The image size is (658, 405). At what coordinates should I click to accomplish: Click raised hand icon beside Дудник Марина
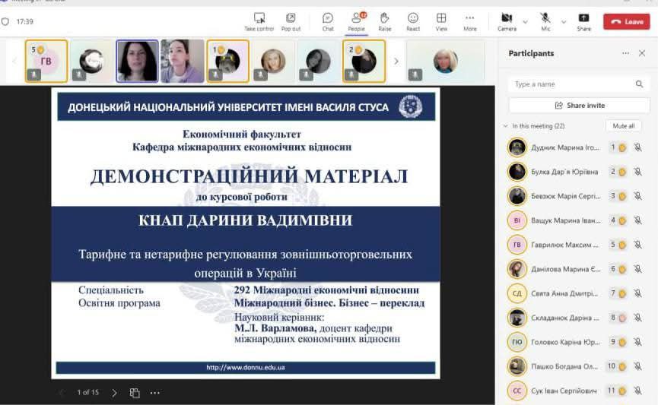coord(622,147)
